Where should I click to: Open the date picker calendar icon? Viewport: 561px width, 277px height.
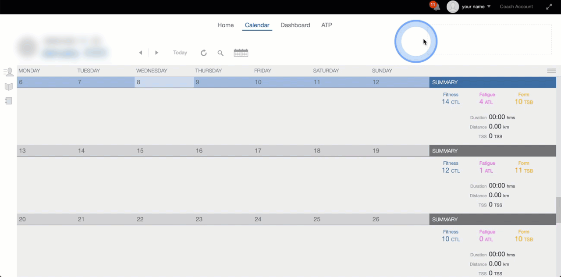(241, 53)
